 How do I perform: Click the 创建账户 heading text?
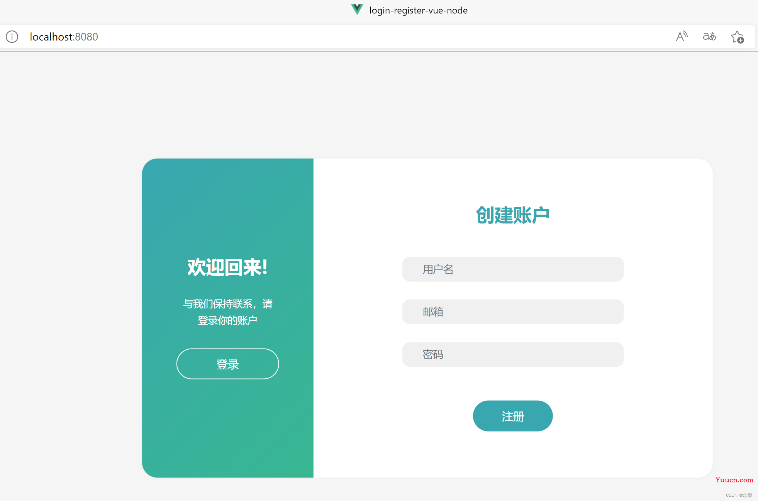coord(513,215)
